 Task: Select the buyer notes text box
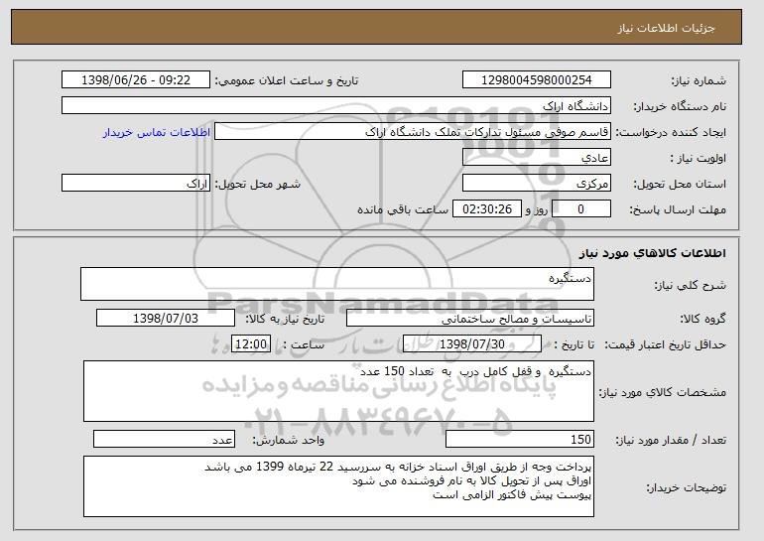point(338,486)
